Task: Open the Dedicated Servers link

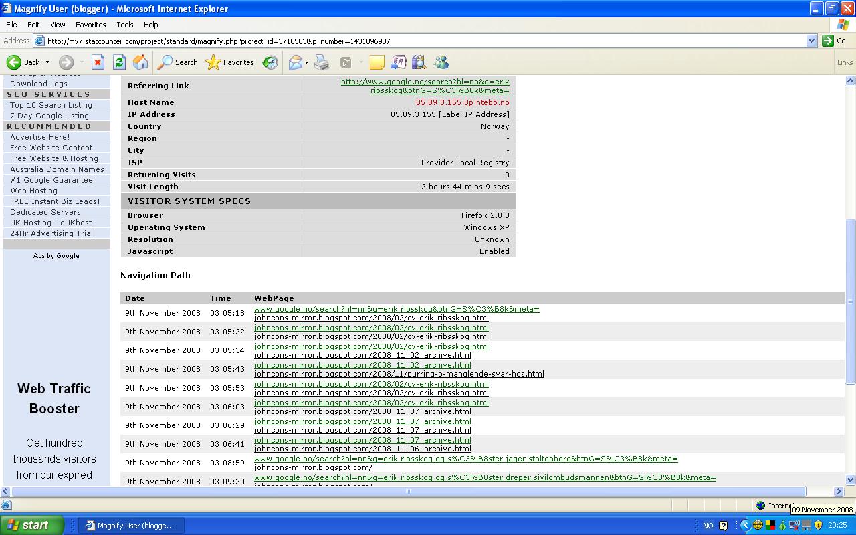Action: 45,212
